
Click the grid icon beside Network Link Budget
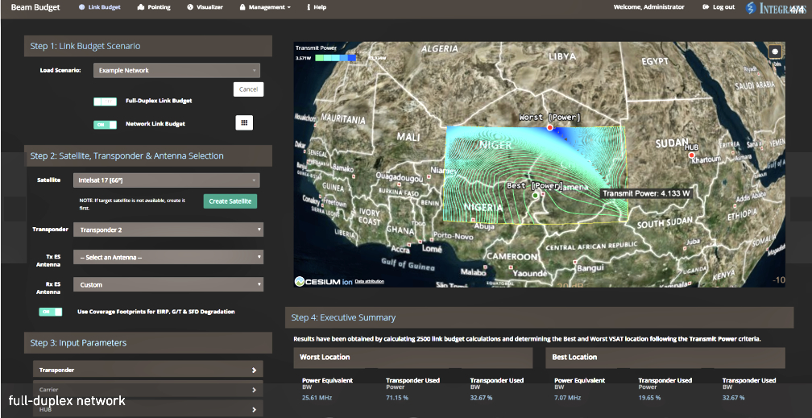pyautogui.click(x=243, y=122)
